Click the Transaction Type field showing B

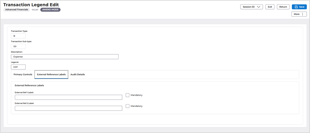pos(18,36)
